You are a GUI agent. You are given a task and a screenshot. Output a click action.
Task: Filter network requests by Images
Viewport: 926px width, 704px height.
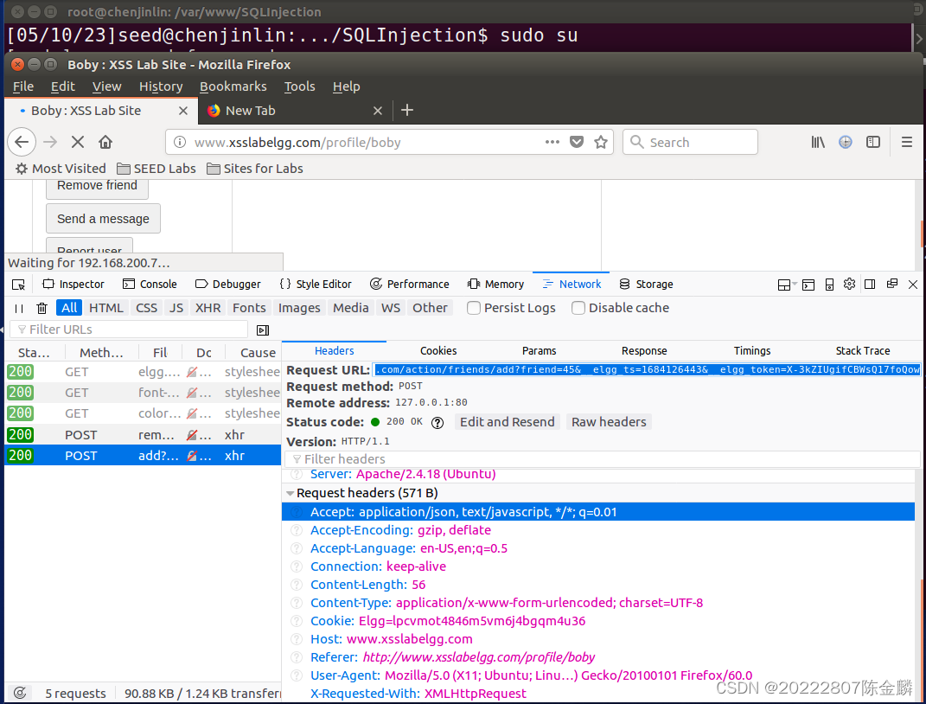299,308
